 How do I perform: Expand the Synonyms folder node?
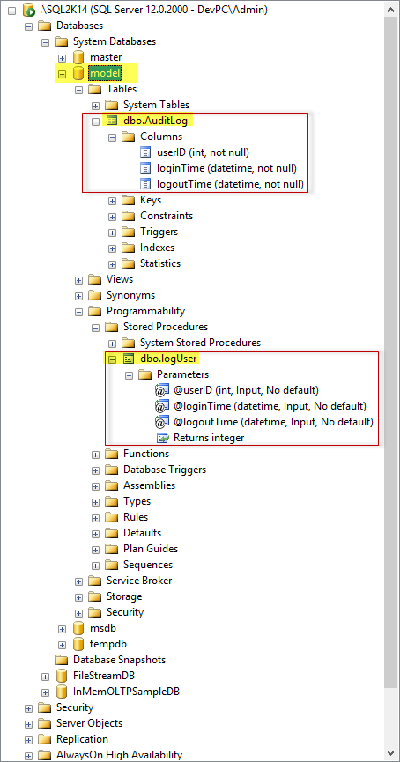tap(78, 296)
